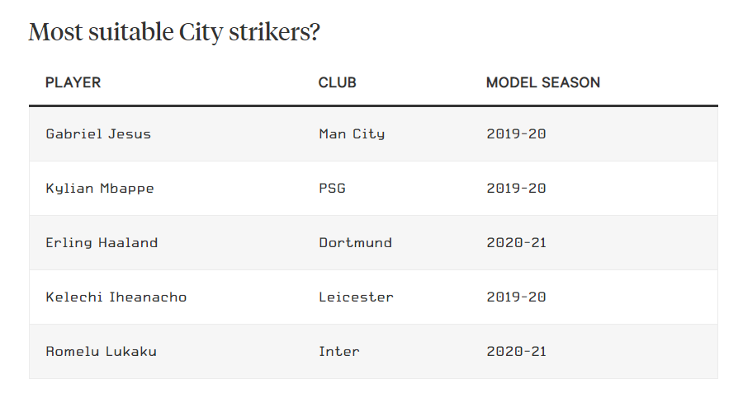Click the dark divider line below table headers
The image size is (743, 407).
pos(373,105)
